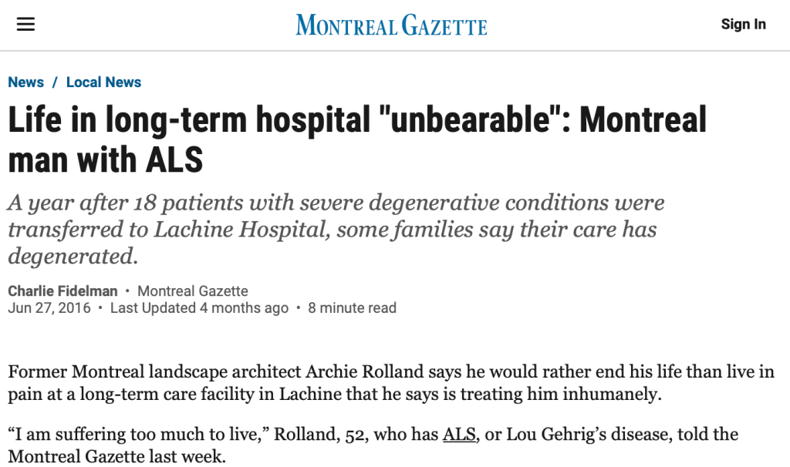Go to the News breadcrumb section
Viewport: 790px width, 467px height.
click(x=26, y=82)
